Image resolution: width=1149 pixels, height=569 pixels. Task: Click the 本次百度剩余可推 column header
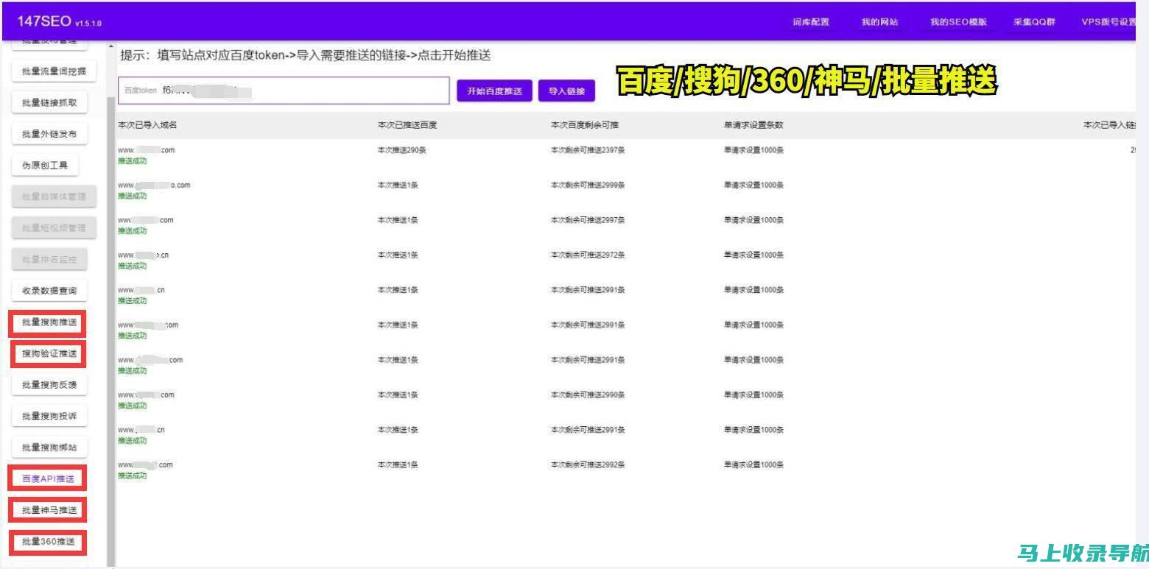[x=585, y=125]
